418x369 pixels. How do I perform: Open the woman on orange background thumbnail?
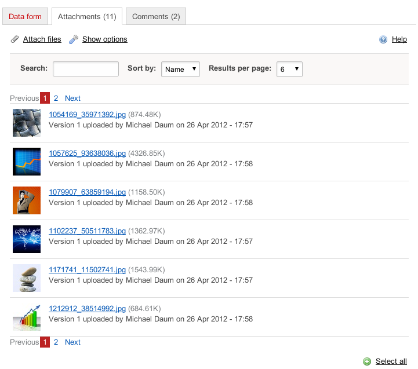[x=27, y=200]
